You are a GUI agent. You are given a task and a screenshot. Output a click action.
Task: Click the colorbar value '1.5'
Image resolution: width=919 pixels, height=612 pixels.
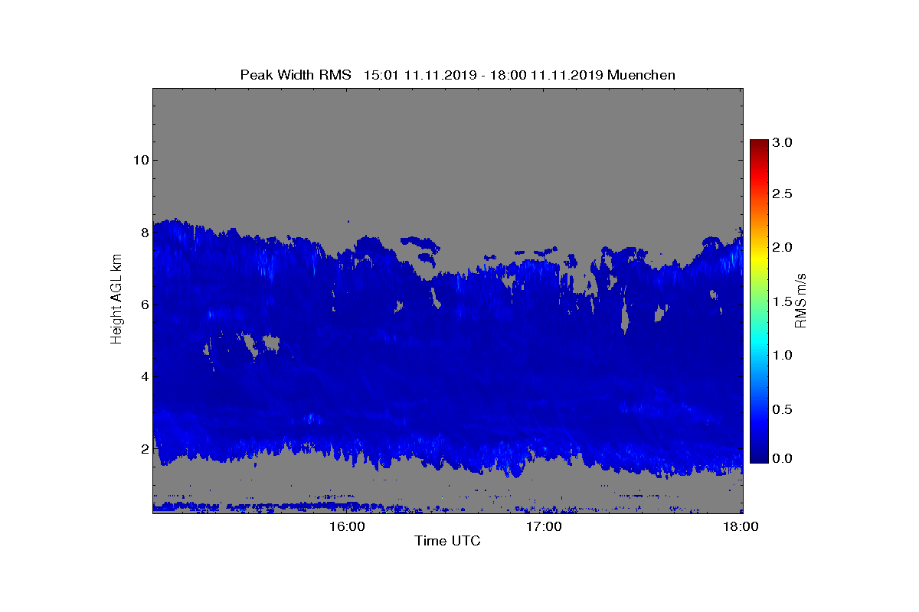point(783,302)
